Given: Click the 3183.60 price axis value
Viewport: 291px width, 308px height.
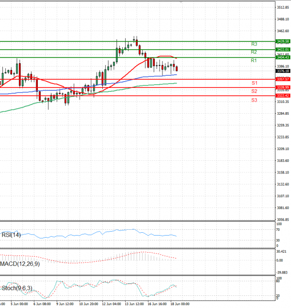Looking at the screenshot, I should tap(283, 161).
